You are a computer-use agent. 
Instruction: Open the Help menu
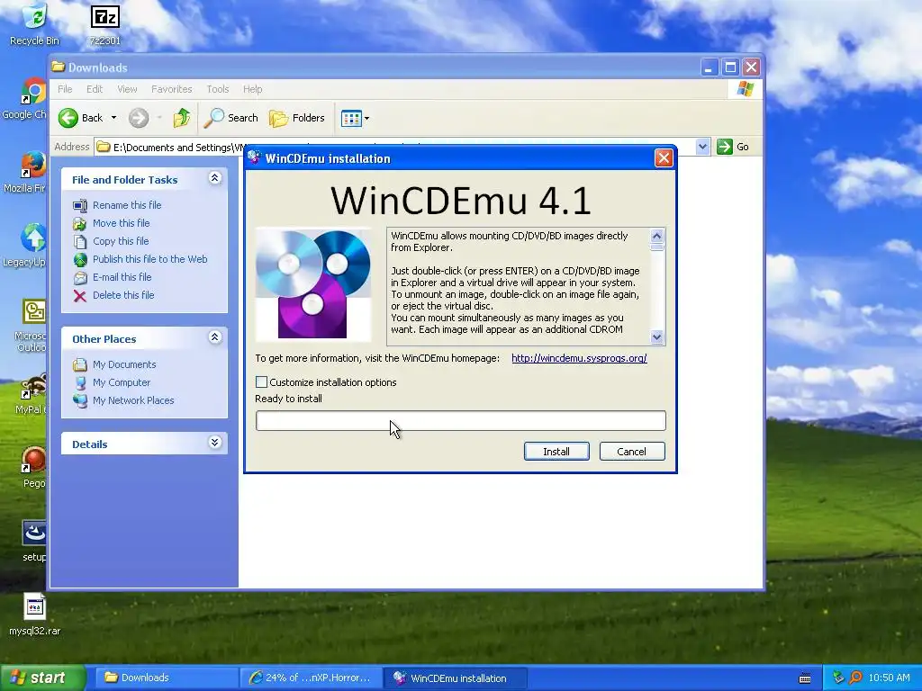252,89
